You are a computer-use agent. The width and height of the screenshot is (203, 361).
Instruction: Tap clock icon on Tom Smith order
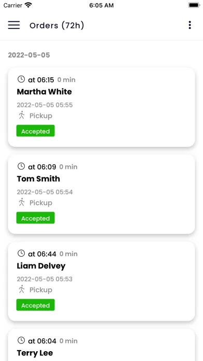pyautogui.click(x=21, y=166)
